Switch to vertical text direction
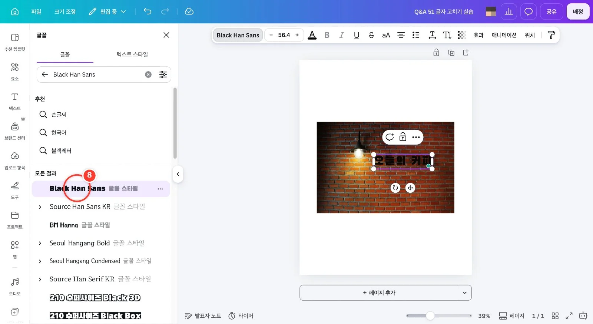Screen dimensions: 593x324 pos(447,35)
